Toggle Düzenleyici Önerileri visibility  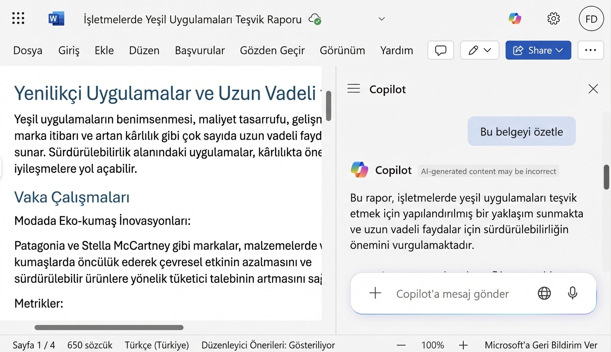pos(267,345)
